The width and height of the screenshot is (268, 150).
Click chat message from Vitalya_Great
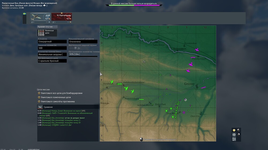(61, 111)
